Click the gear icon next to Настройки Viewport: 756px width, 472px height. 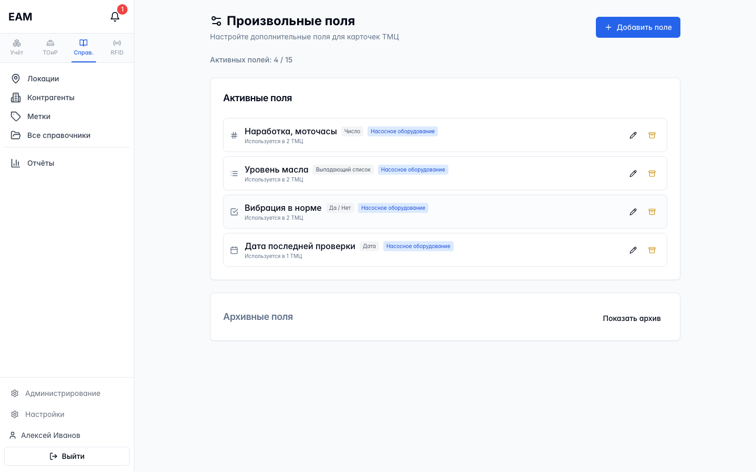tap(15, 414)
